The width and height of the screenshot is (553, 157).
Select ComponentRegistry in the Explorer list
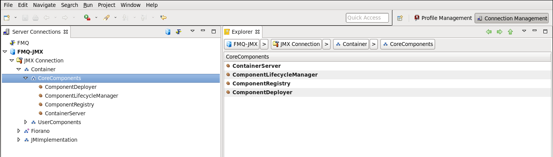pos(261,83)
